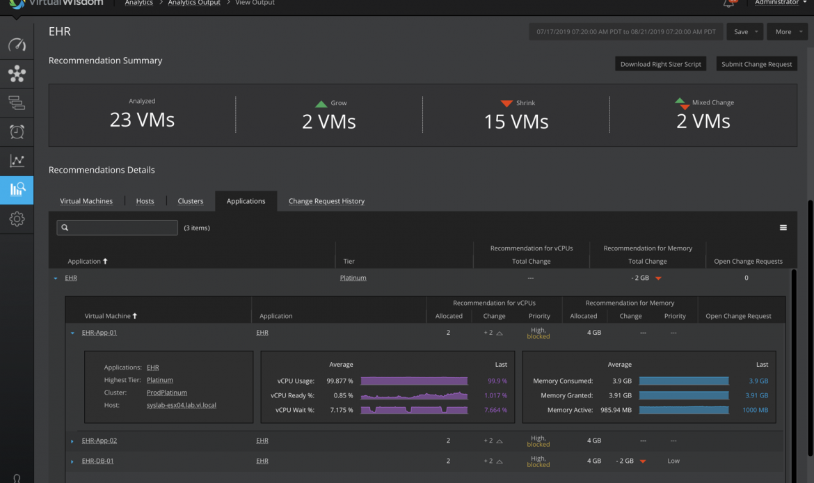Screen dimensions: 814x483
Task: Click the line chart reports sidebar icon
Action: (17, 161)
